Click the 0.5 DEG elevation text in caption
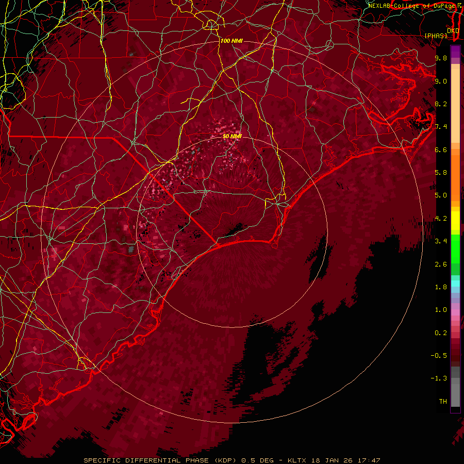The height and width of the screenshot is (464, 464). click(258, 460)
